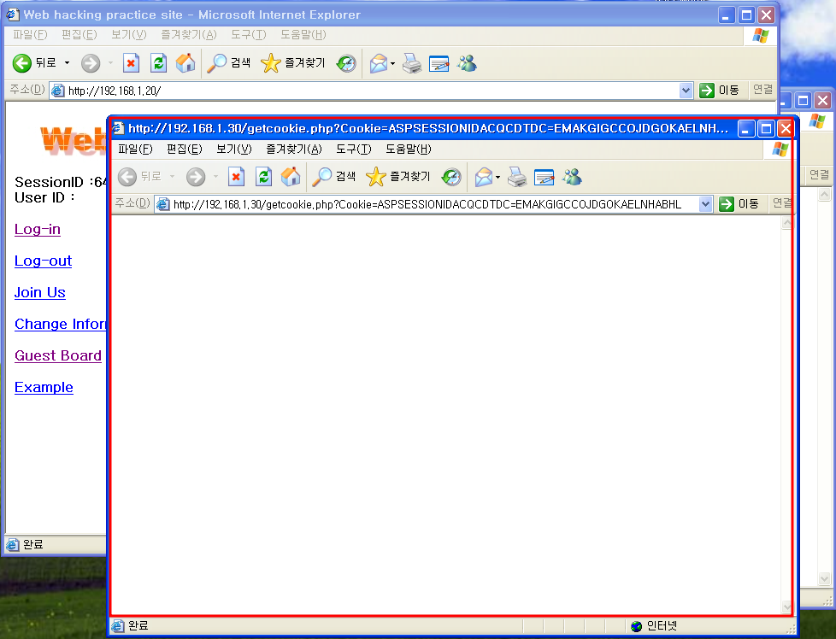Open History icon in getcookie.php window
This screenshot has width=836, height=639.
451,176
